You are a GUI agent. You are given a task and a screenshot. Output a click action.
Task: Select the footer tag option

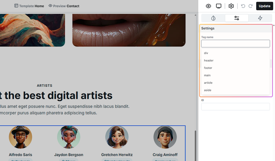coord(236,68)
